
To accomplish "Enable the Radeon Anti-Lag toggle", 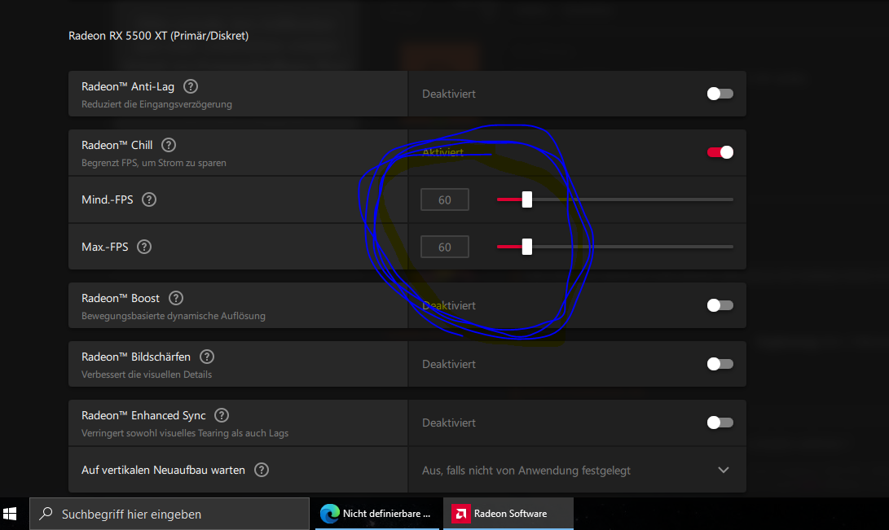I will pyautogui.click(x=720, y=94).
